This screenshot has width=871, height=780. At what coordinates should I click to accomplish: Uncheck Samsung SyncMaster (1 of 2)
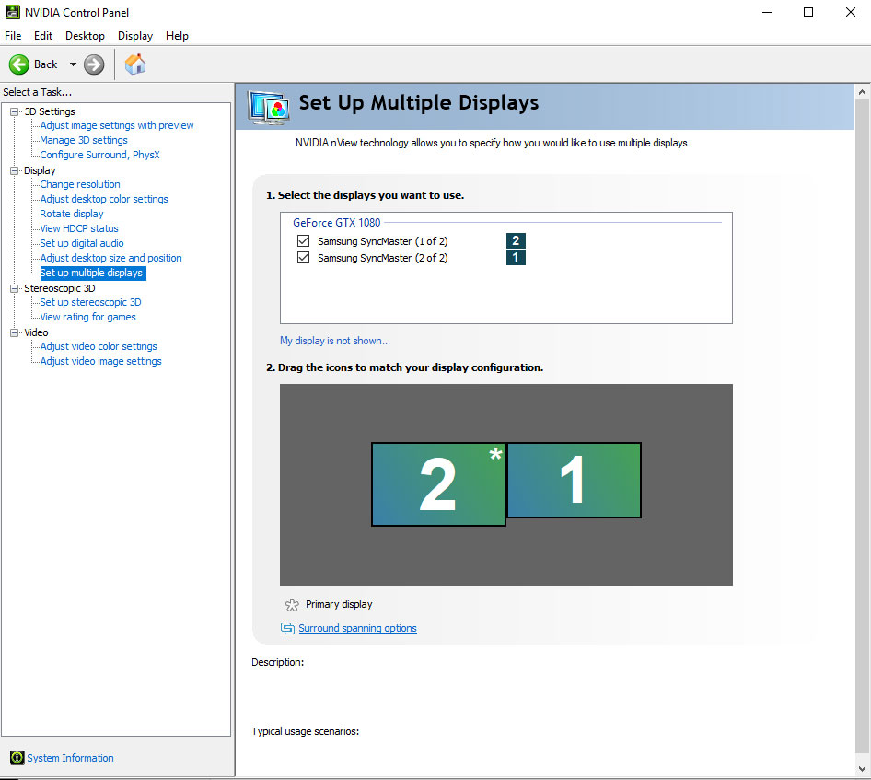coord(303,240)
